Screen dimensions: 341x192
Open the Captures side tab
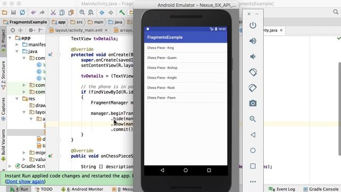click(x=3, y=109)
